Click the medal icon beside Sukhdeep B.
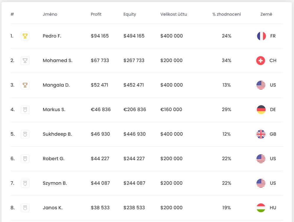 tap(25, 134)
